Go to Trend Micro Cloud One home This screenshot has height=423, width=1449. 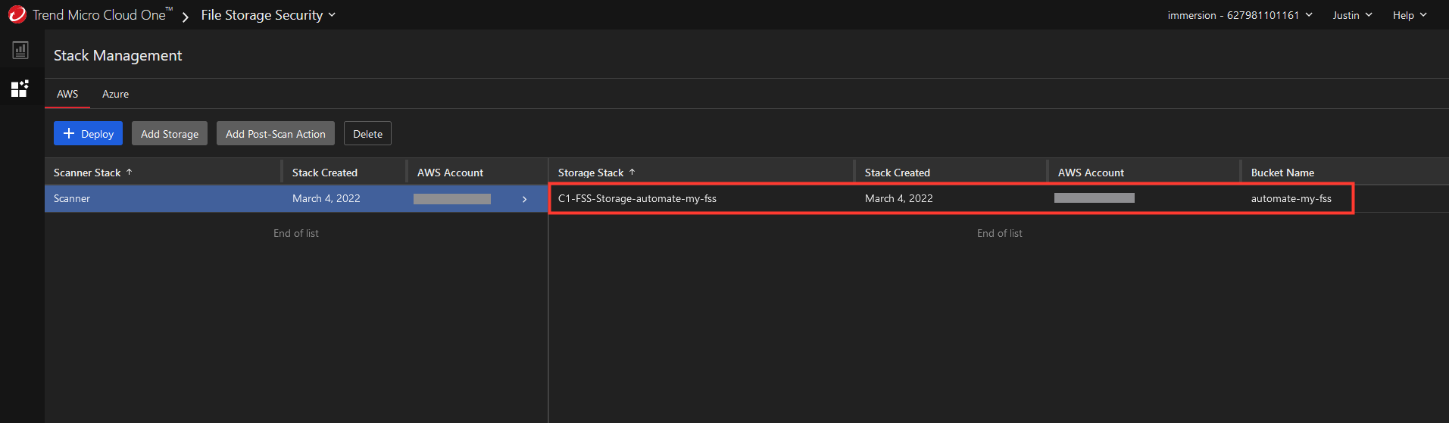tap(102, 15)
